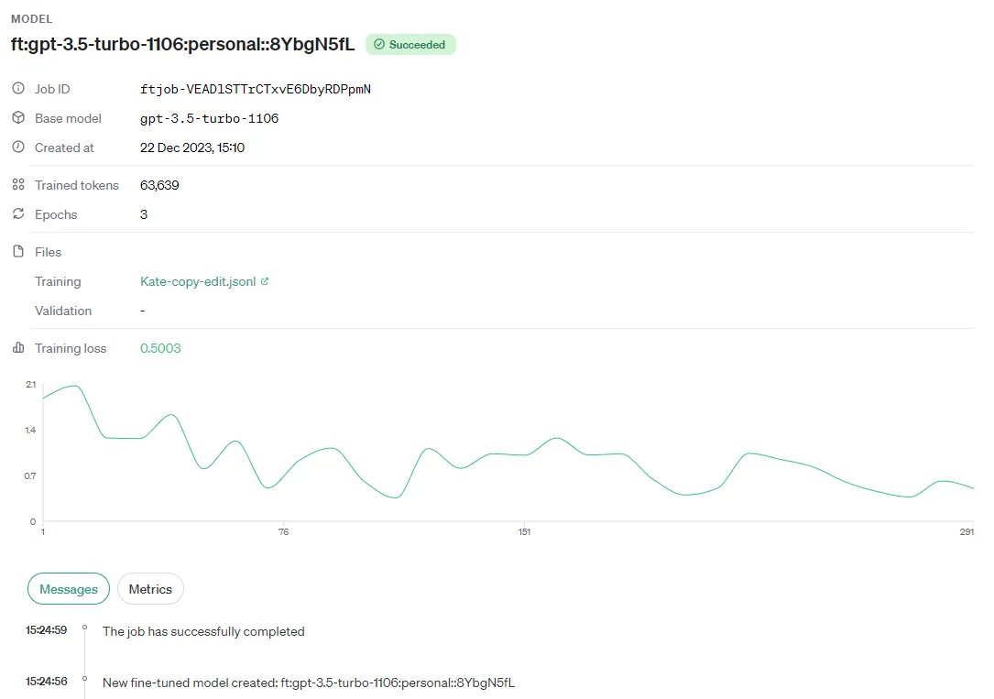Click the green Succeeded status badge
994x699 pixels.
coord(410,44)
